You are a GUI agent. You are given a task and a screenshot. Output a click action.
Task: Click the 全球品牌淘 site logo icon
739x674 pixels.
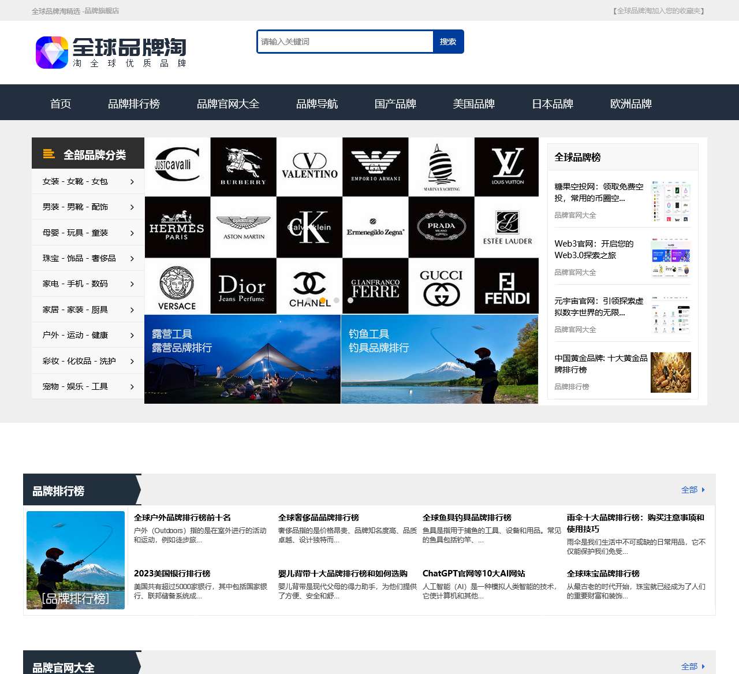(x=51, y=53)
